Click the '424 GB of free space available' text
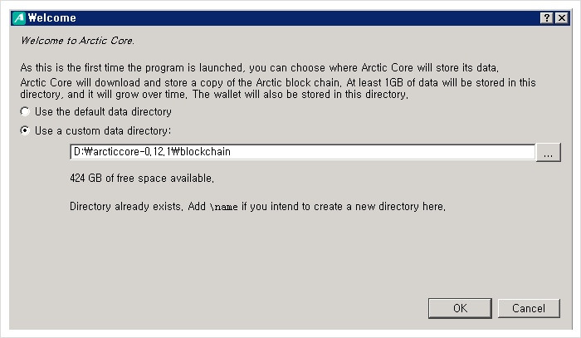This screenshot has width=581, height=338. pyautogui.click(x=142, y=179)
